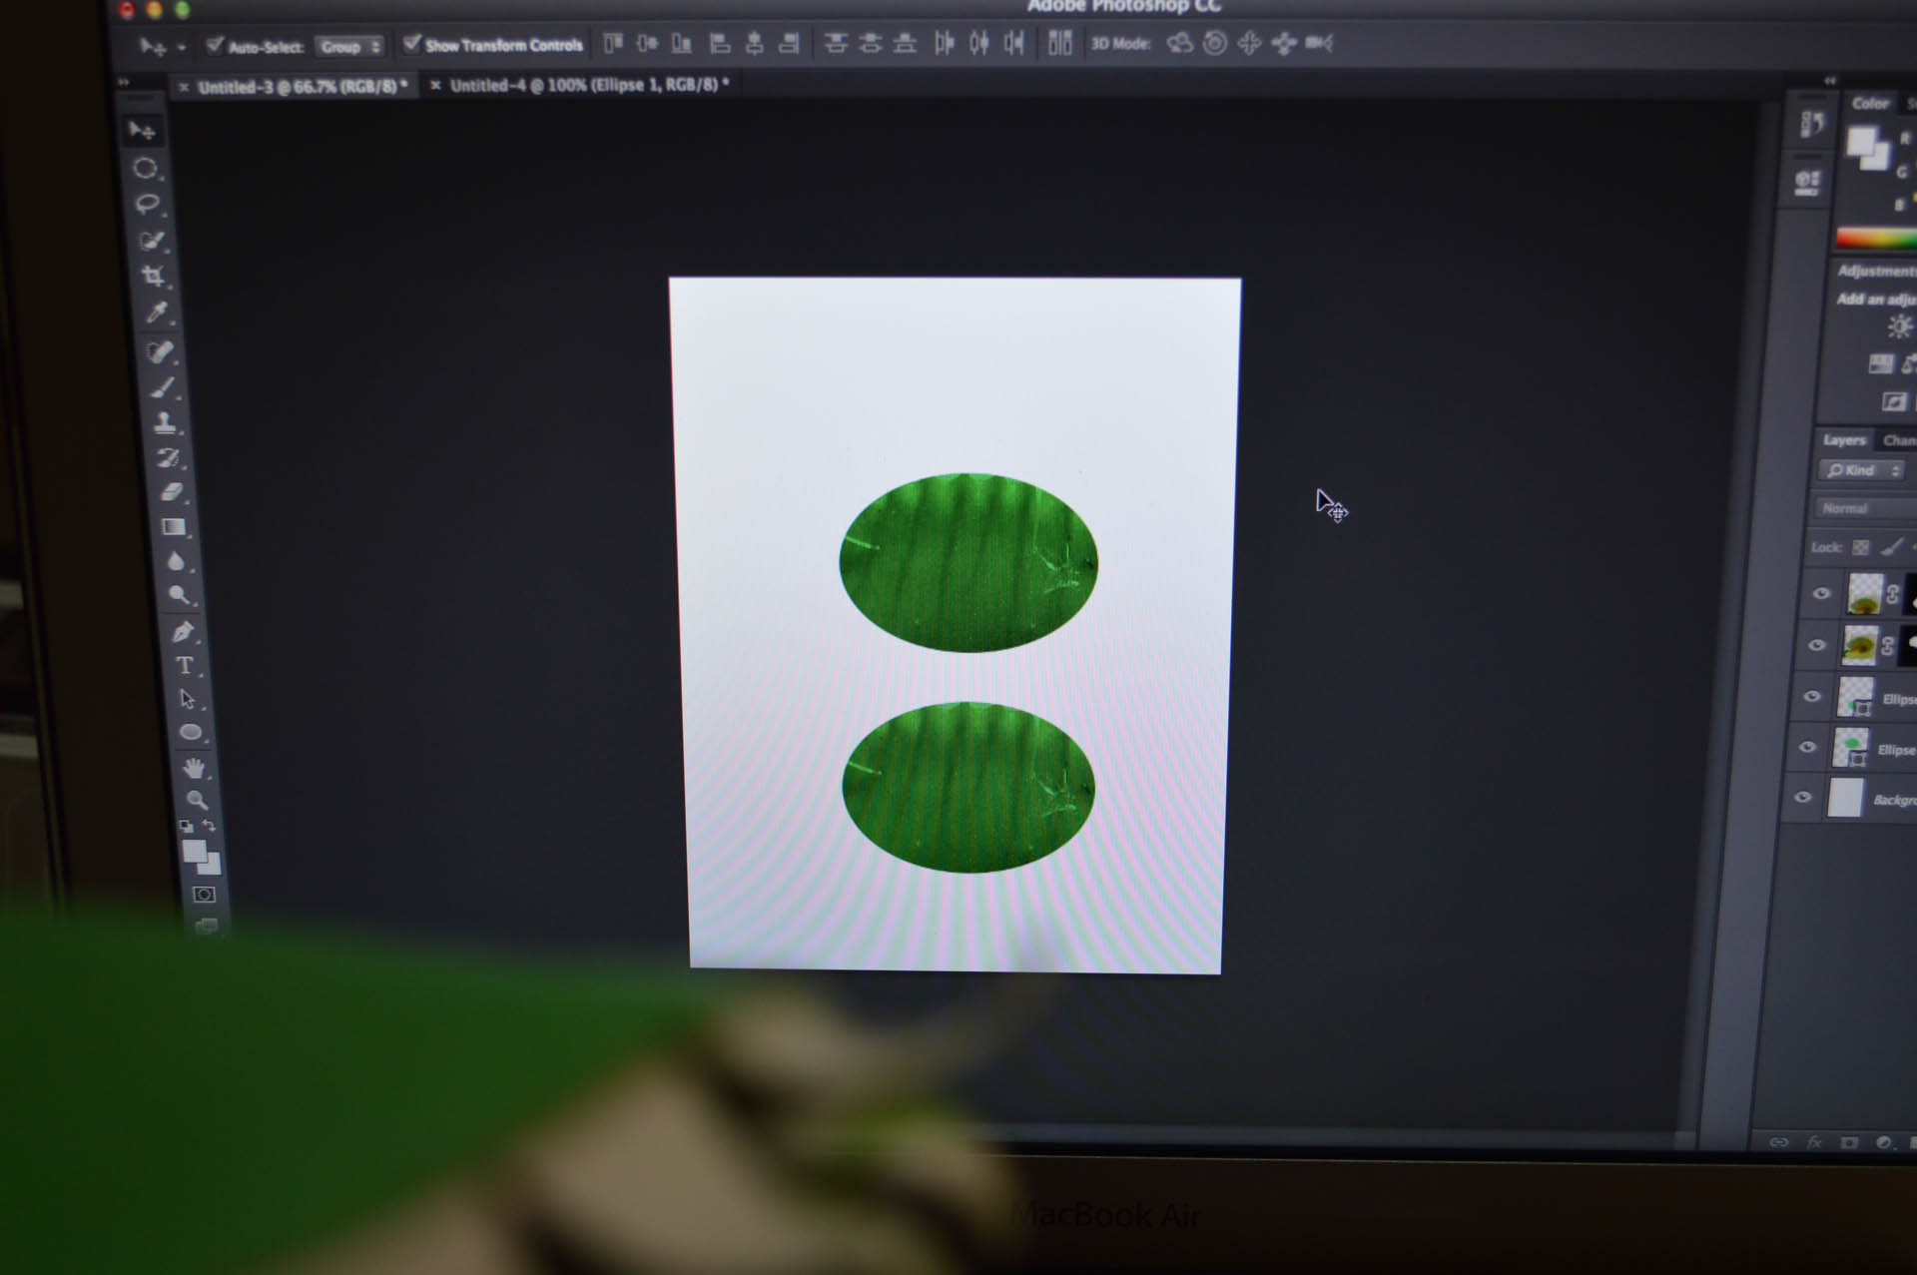Toggle Lock Transparent Pixels for layer
The image size is (1917, 1275).
coord(1860,547)
